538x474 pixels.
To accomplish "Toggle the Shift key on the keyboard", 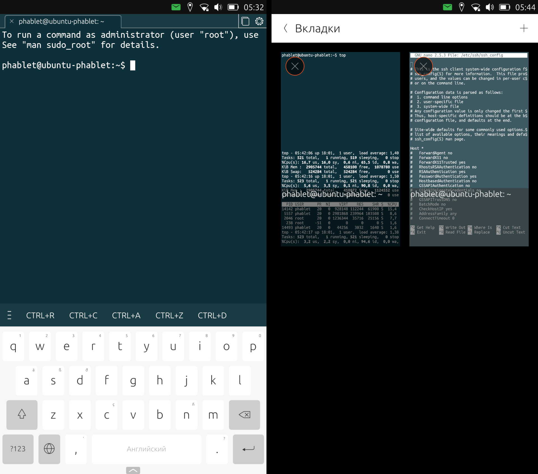I will [22, 415].
